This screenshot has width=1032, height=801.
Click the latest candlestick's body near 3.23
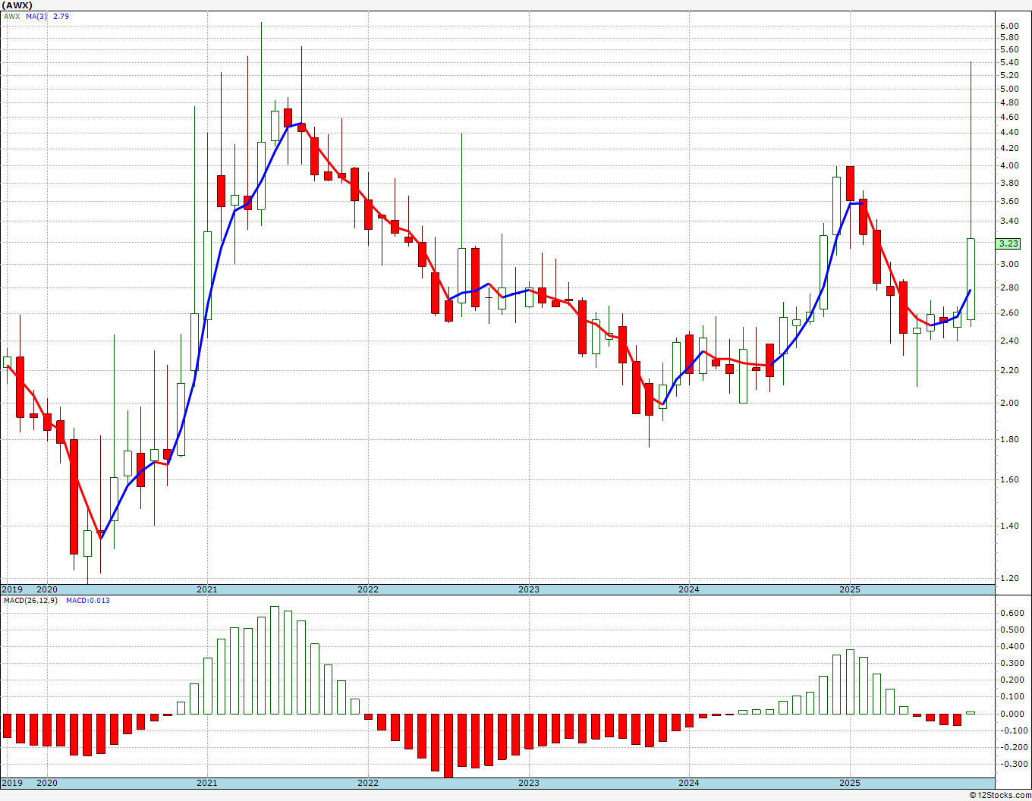971,278
